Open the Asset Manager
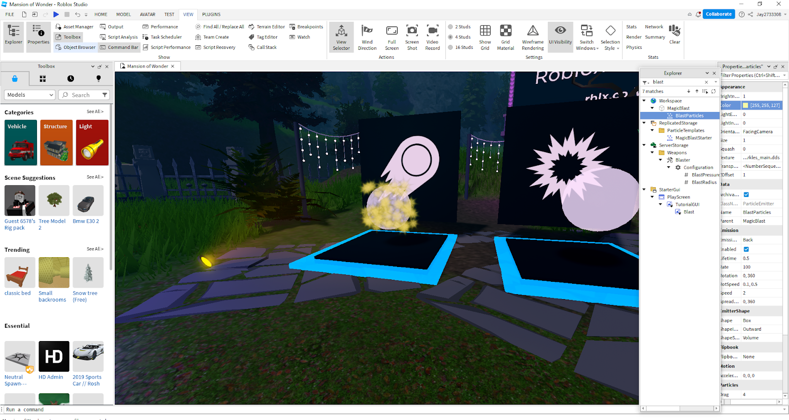The width and height of the screenshot is (789, 420). (74, 27)
